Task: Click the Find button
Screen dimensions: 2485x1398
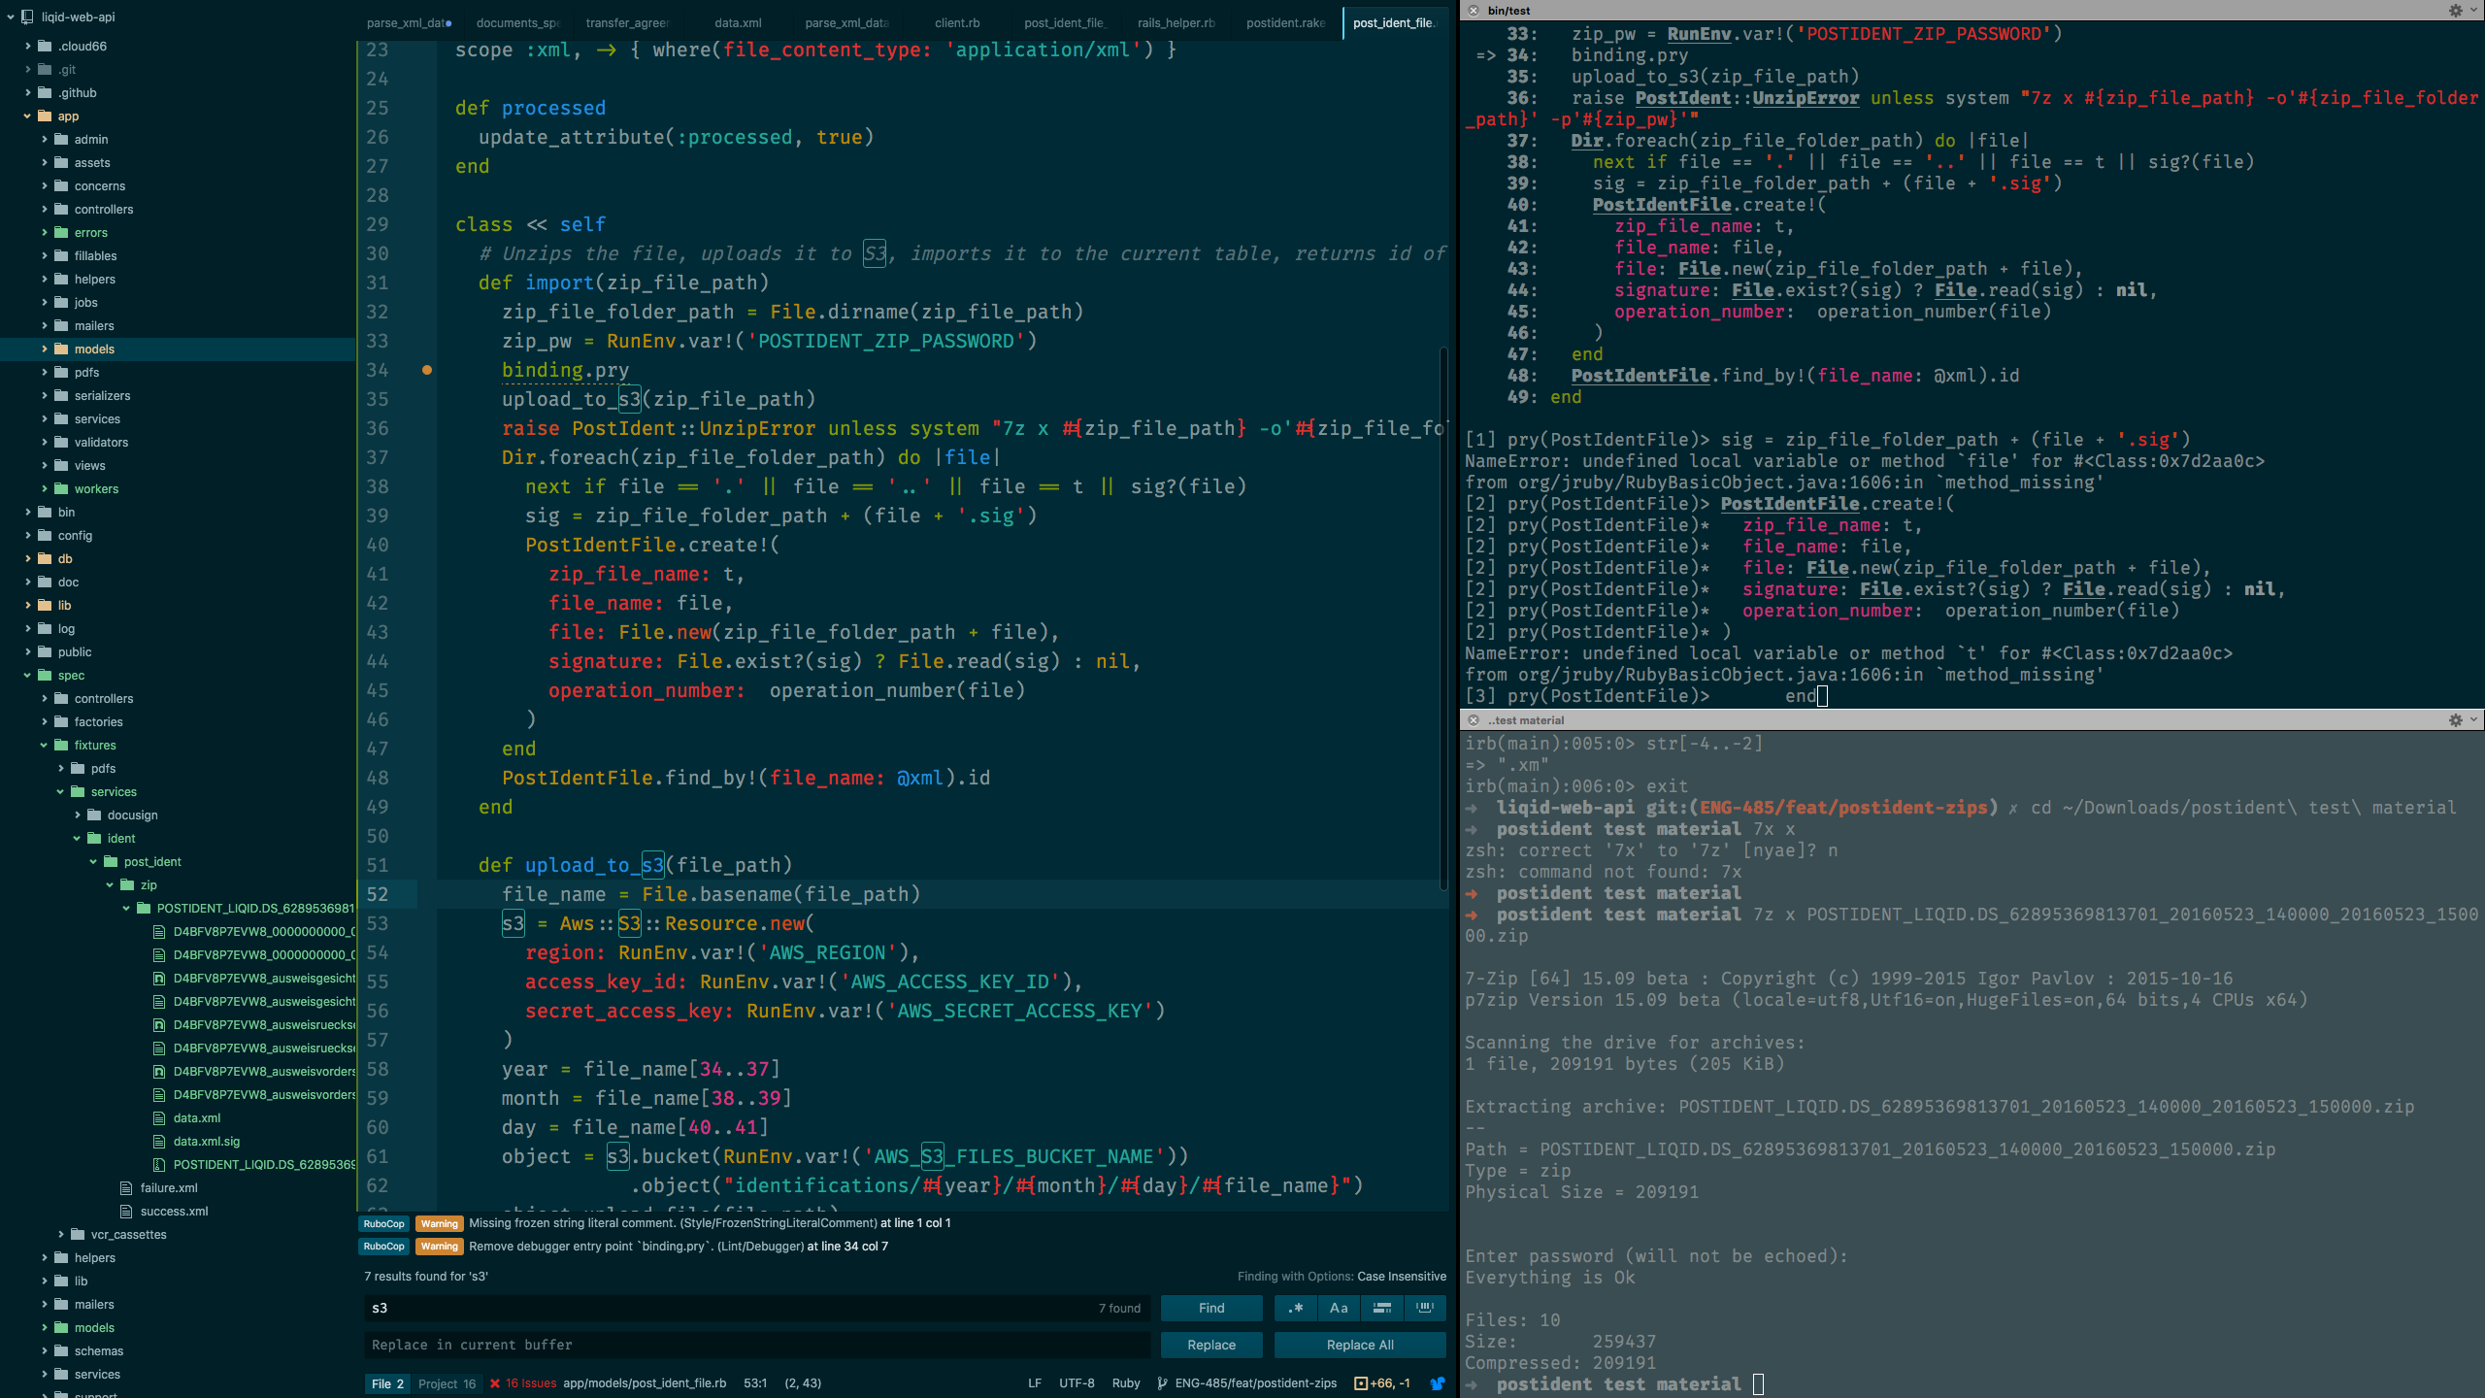Action: (1210, 1308)
